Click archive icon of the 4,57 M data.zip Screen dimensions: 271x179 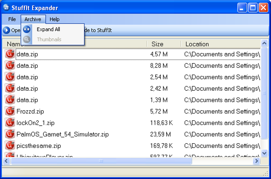(10, 54)
